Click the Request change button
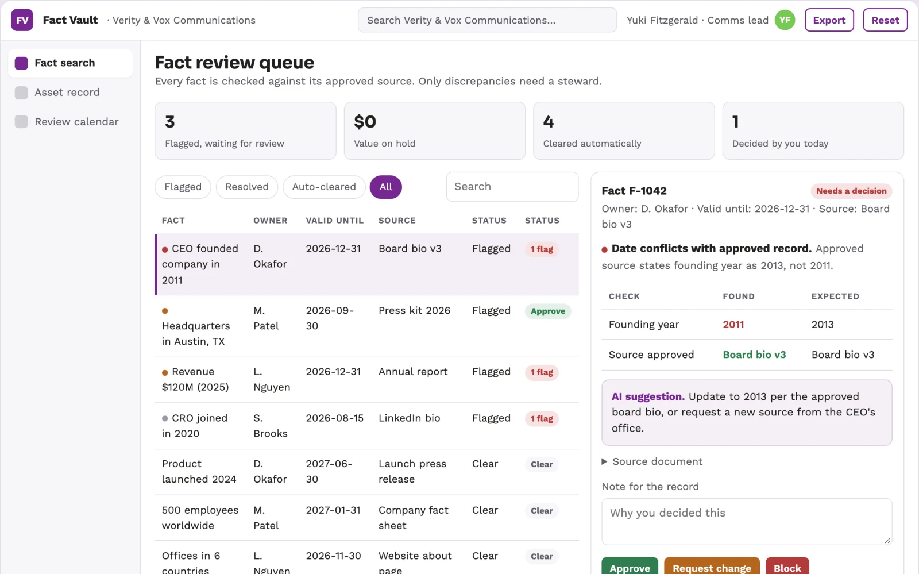Image resolution: width=919 pixels, height=574 pixels. [712, 566]
